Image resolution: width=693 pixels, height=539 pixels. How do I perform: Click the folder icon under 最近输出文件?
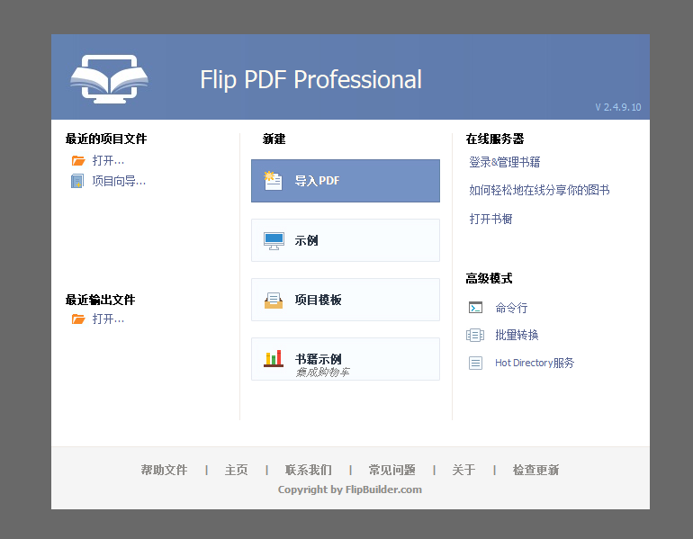(x=78, y=319)
